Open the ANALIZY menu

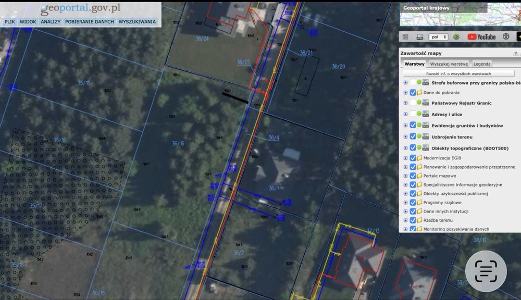[51, 21]
